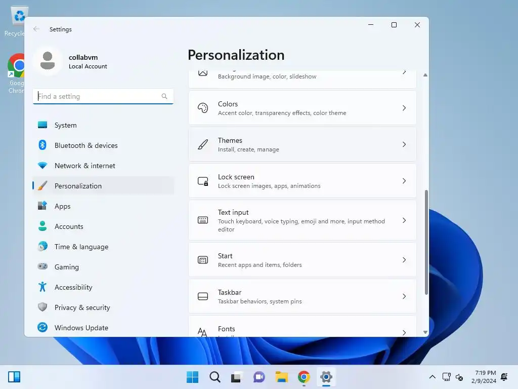
Task: Select System in the sidebar
Action: coord(103,125)
